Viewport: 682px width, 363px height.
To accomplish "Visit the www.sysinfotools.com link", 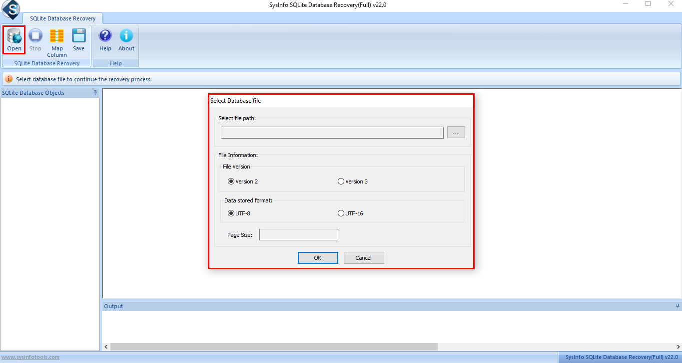I will (30, 357).
